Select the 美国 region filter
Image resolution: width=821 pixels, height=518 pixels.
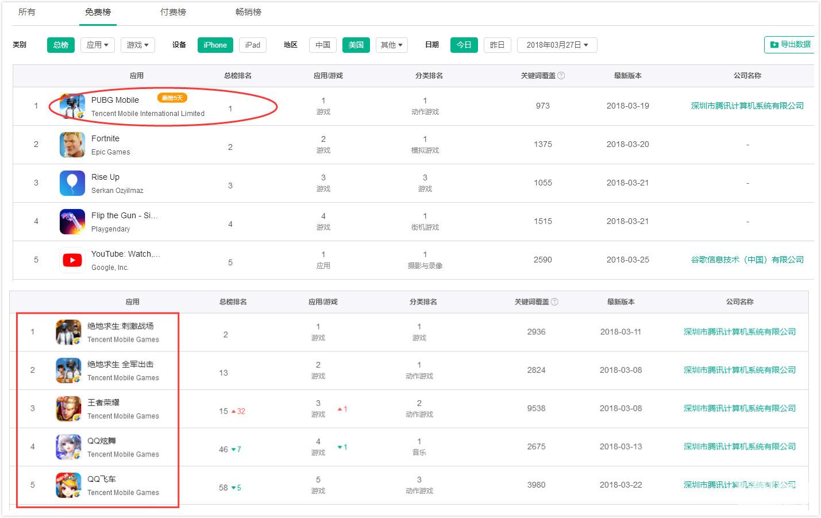click(x=356, y=45)
